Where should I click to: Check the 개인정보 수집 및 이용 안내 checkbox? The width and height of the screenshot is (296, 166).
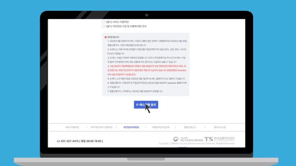point(103,26)
